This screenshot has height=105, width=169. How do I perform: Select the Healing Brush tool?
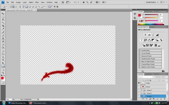[3, 32]
